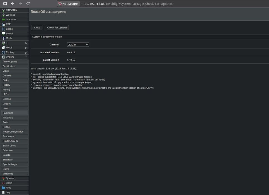Viewport: 269px width, 195px height.
Task: Expand the Routing submenu arrow
Action: 26,52
